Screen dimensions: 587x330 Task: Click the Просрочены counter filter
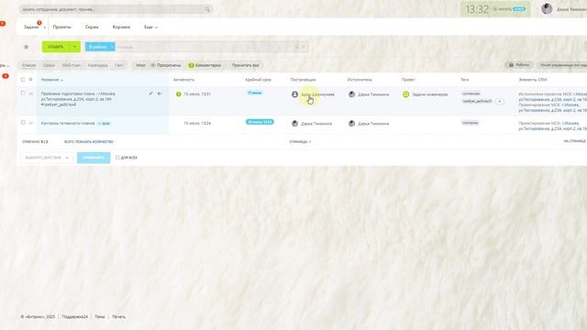[x=166, y=65]
